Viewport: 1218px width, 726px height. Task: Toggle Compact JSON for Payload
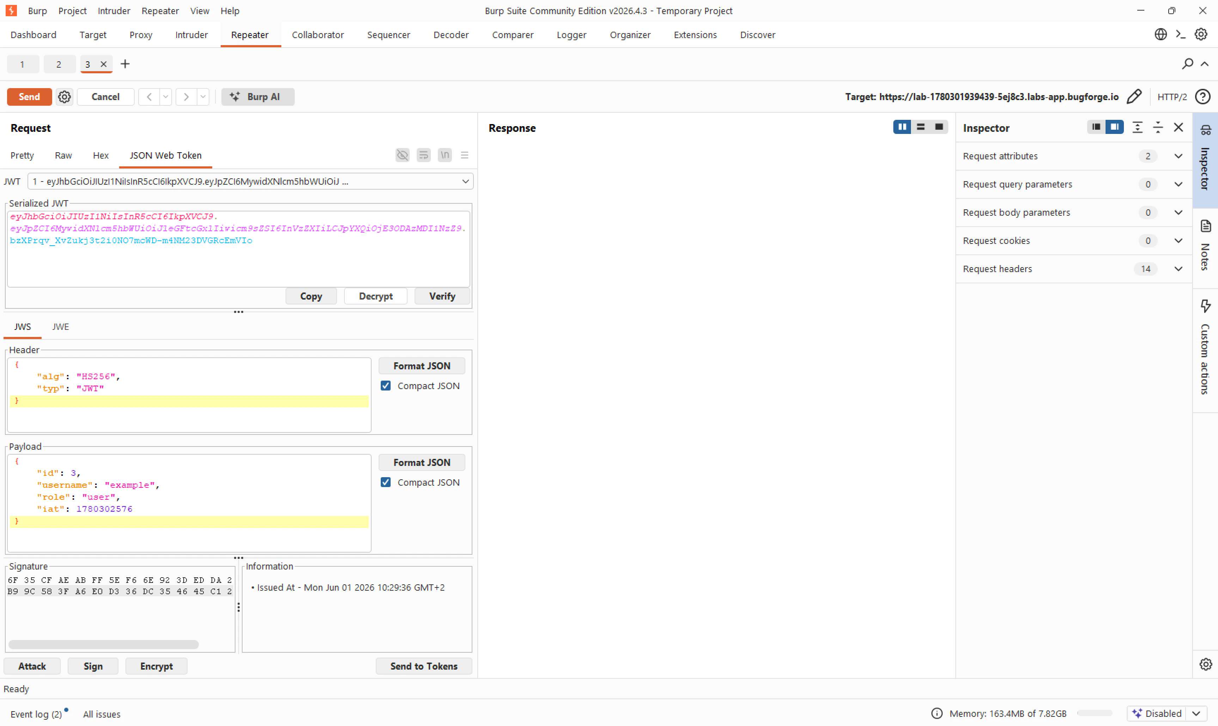point(386,482)
